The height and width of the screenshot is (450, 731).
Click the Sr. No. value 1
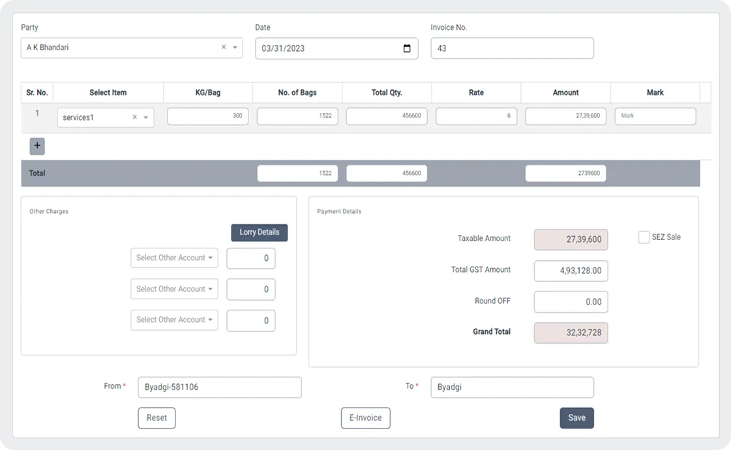37,113
